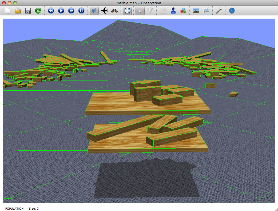Show information with blue info icon
This screenshot has width=278, height=211.
(232, 11)
